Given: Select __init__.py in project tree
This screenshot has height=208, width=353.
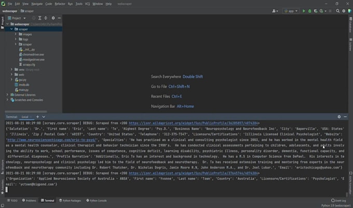Looking at the screenshot, I should point(27,49).
